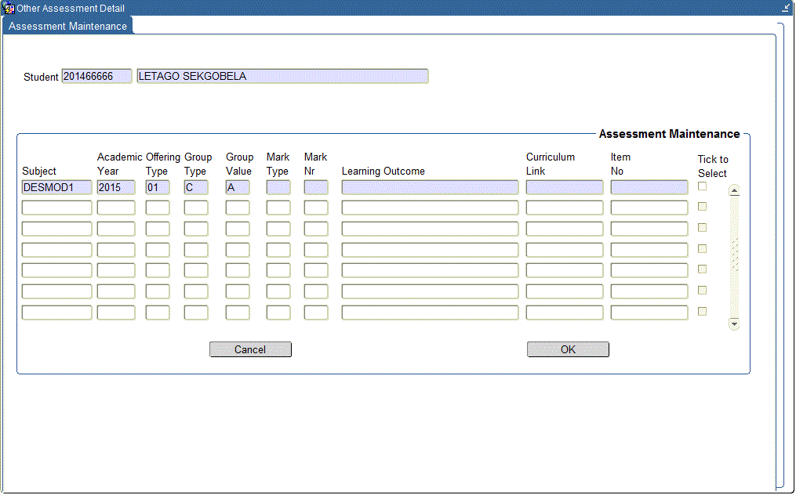Viewport: 796px width, 495px height.
Task: Tick the select checkbox on the second row
Action: pos(702,207)
